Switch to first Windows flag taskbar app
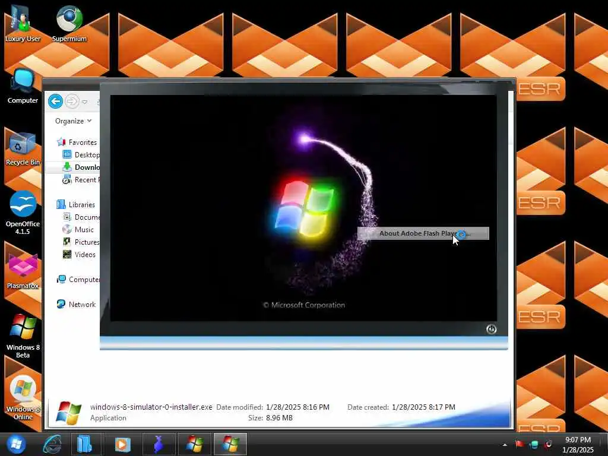 click(x=195, y=444)
